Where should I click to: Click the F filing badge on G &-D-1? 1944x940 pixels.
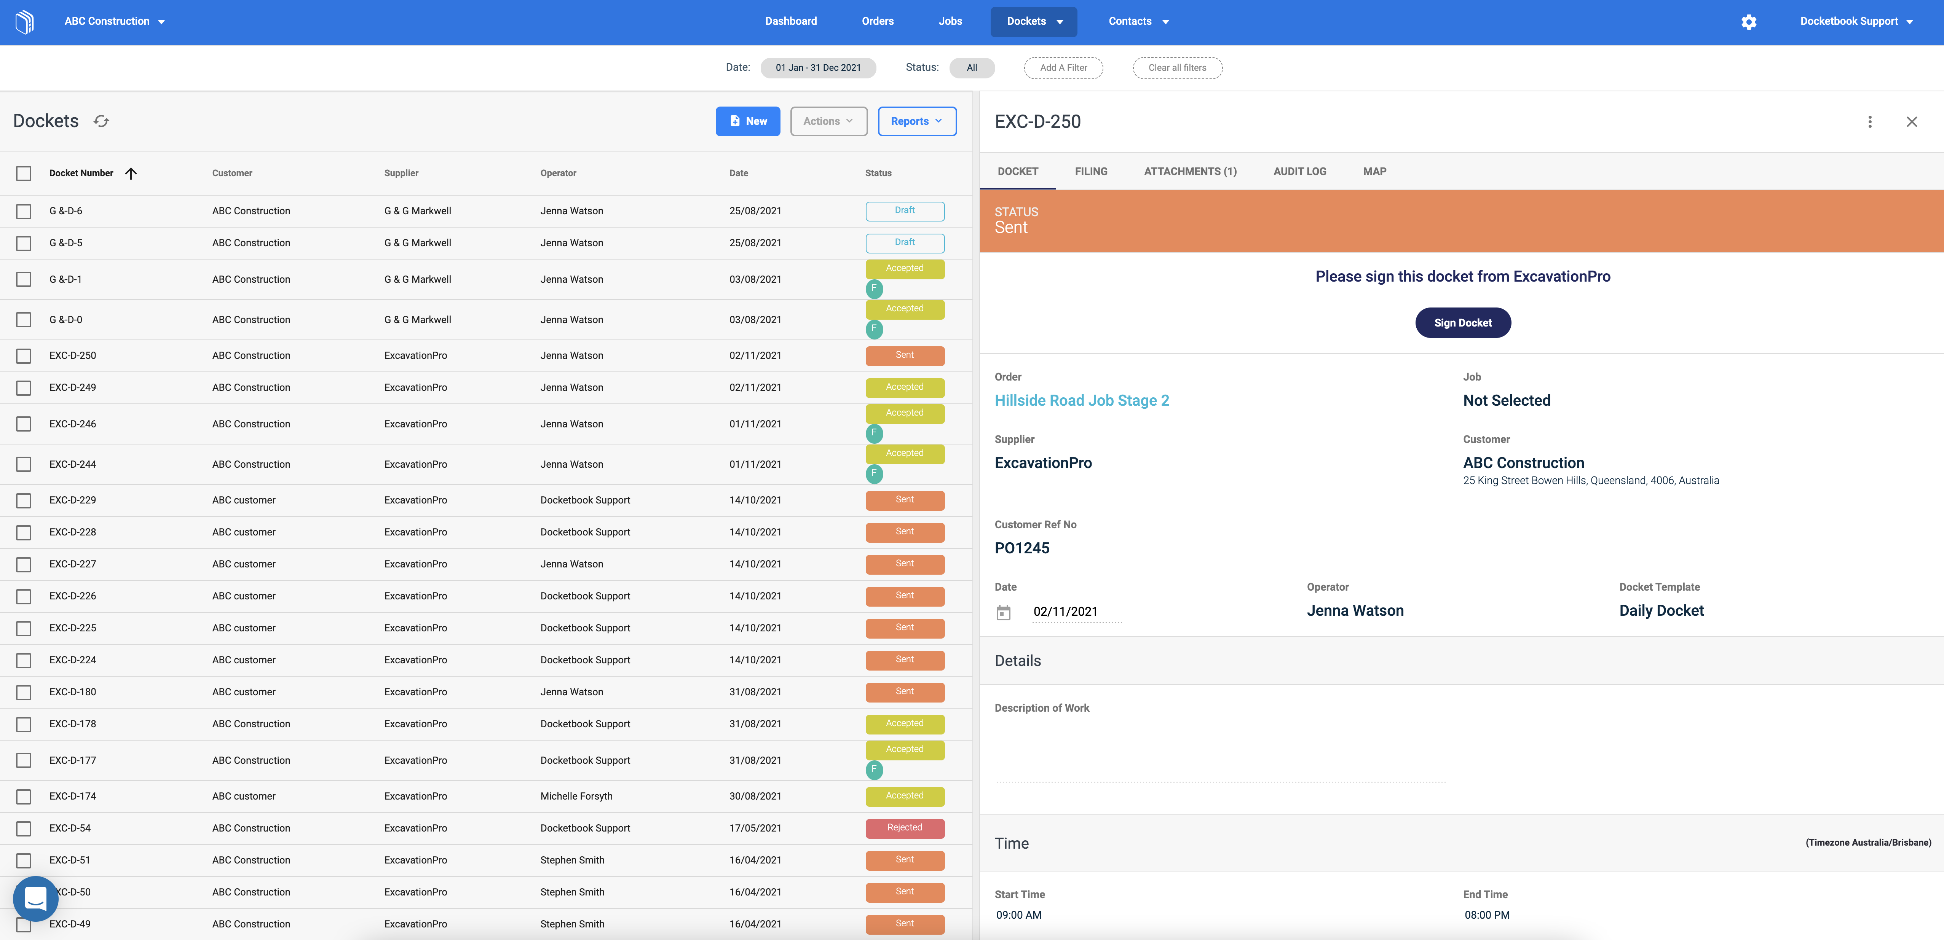pos(874,288)
